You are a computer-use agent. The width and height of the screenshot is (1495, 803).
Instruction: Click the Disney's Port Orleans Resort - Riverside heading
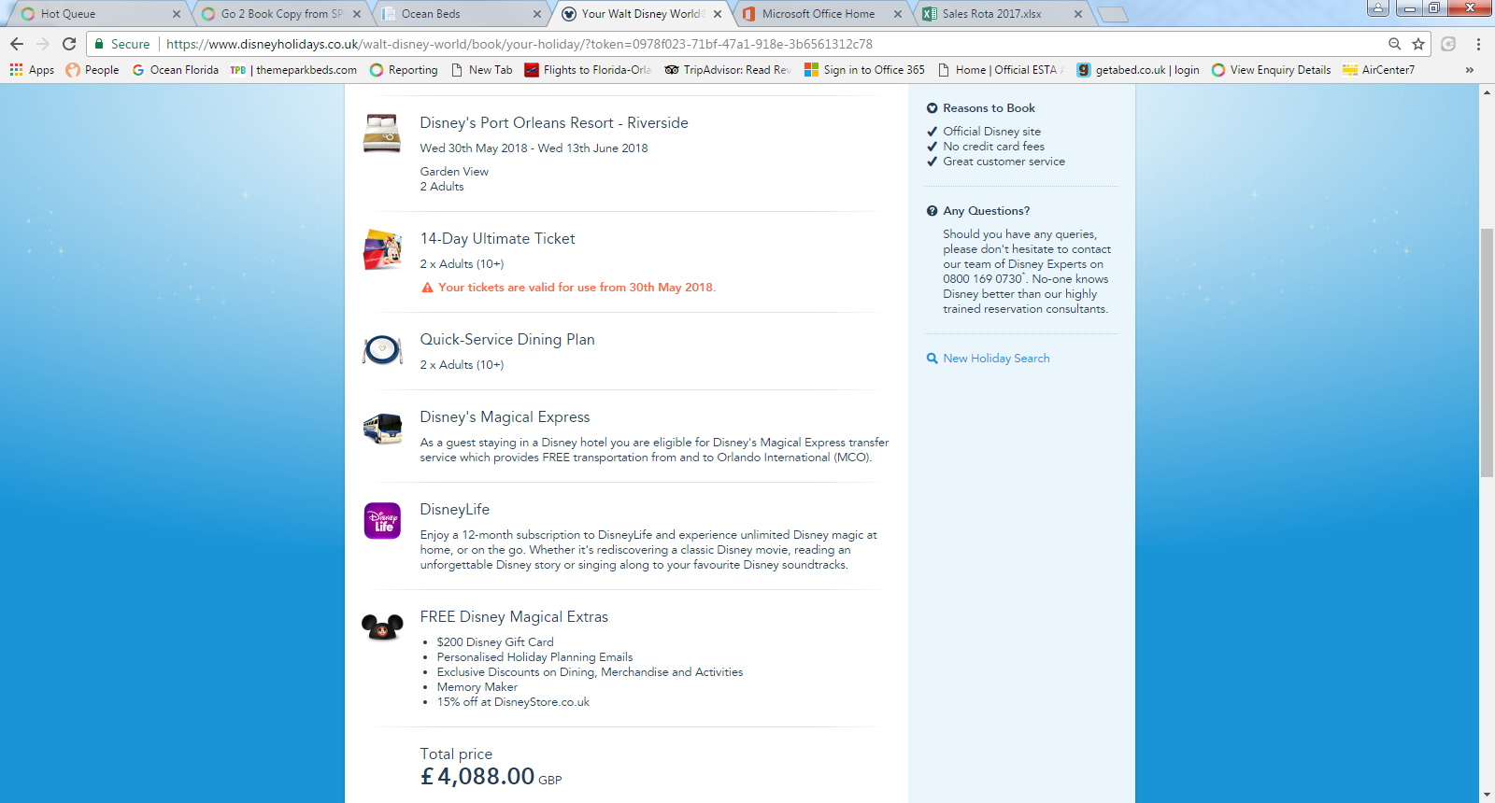[x=554, y=123]
